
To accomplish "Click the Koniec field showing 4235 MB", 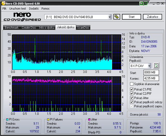I will [151, 78].
